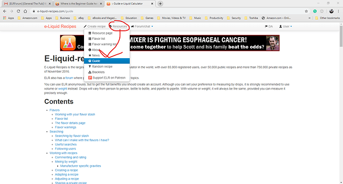Open Amazon.com Online bookmark
Image resolution: width=343 pixels, height=184 pixels.
[x=276, y=18]
